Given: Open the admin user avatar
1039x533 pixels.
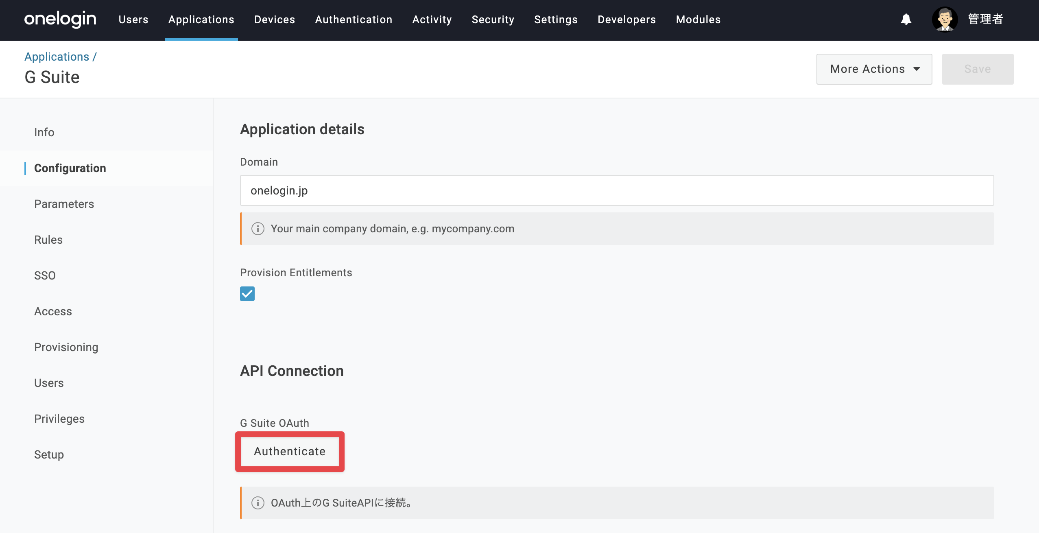Looking at the screenshot, I should [x=945, y=19].
